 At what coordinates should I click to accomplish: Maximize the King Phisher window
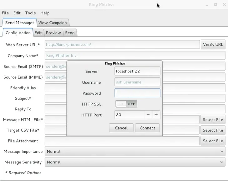(x=215, y=4)
